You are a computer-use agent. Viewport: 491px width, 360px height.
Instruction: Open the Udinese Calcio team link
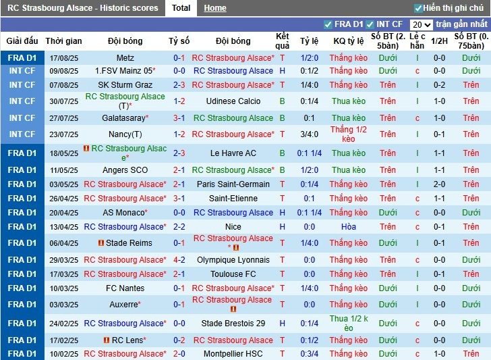click(233, 101)
